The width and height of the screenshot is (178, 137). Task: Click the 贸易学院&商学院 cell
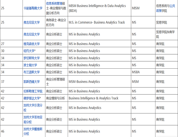(x=166, y=34)
